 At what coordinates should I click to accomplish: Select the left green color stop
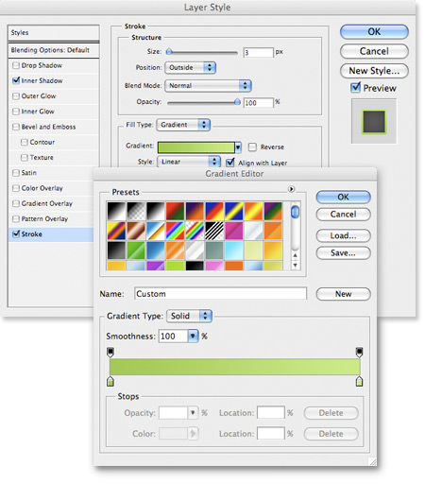tap(110, 381)
